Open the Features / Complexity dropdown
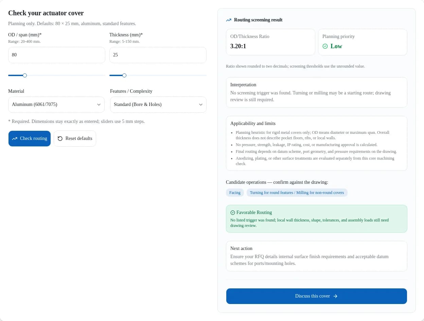 [x=158, y=105]
